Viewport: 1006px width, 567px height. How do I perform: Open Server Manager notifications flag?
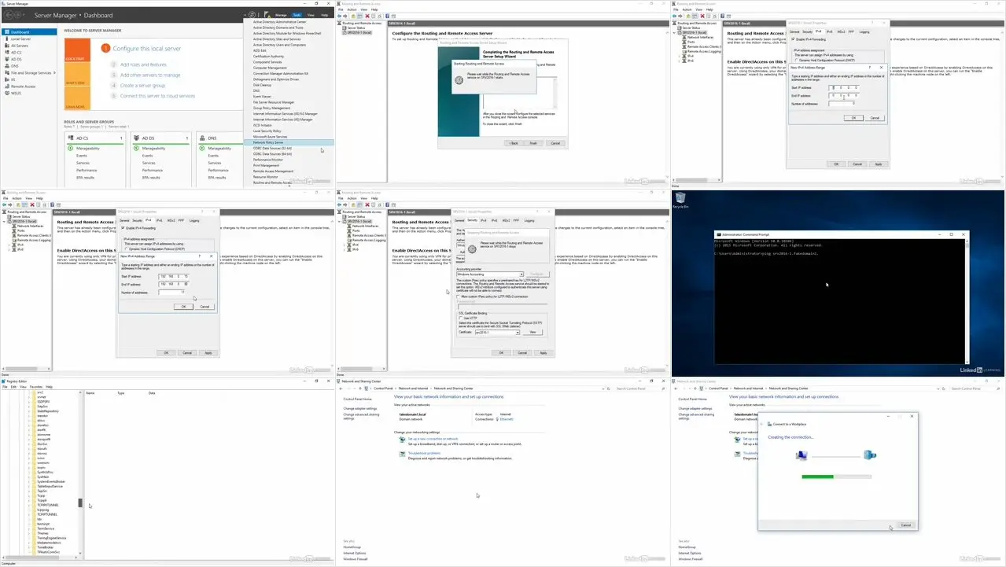(x=267, y=15)
